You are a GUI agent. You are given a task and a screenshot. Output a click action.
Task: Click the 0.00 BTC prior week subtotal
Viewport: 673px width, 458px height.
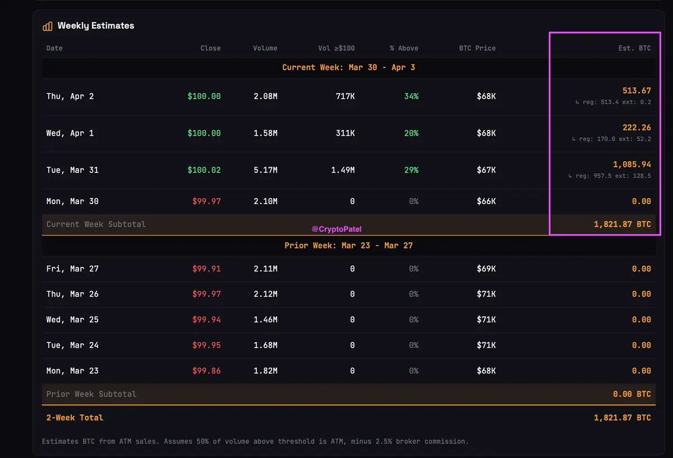point(632,394)
